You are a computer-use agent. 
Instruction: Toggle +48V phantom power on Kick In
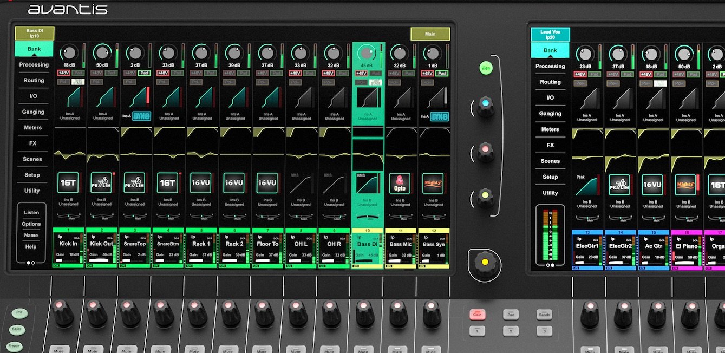pos(63,73)
